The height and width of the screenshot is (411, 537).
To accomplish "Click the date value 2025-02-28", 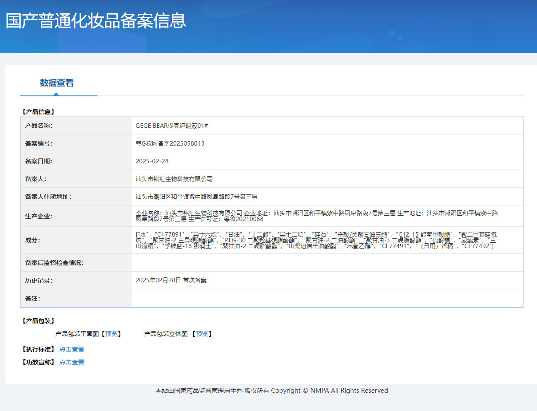I will 152,161.
